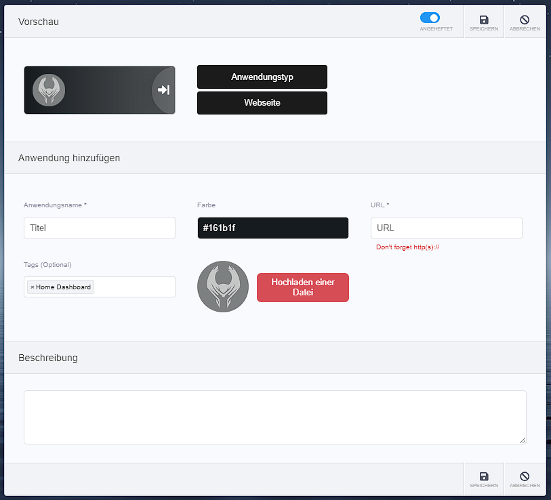Open the #161b1f color picker field
Image resolution: width=551 pixels, height=500 pixels.
click(x=272, y=228)
